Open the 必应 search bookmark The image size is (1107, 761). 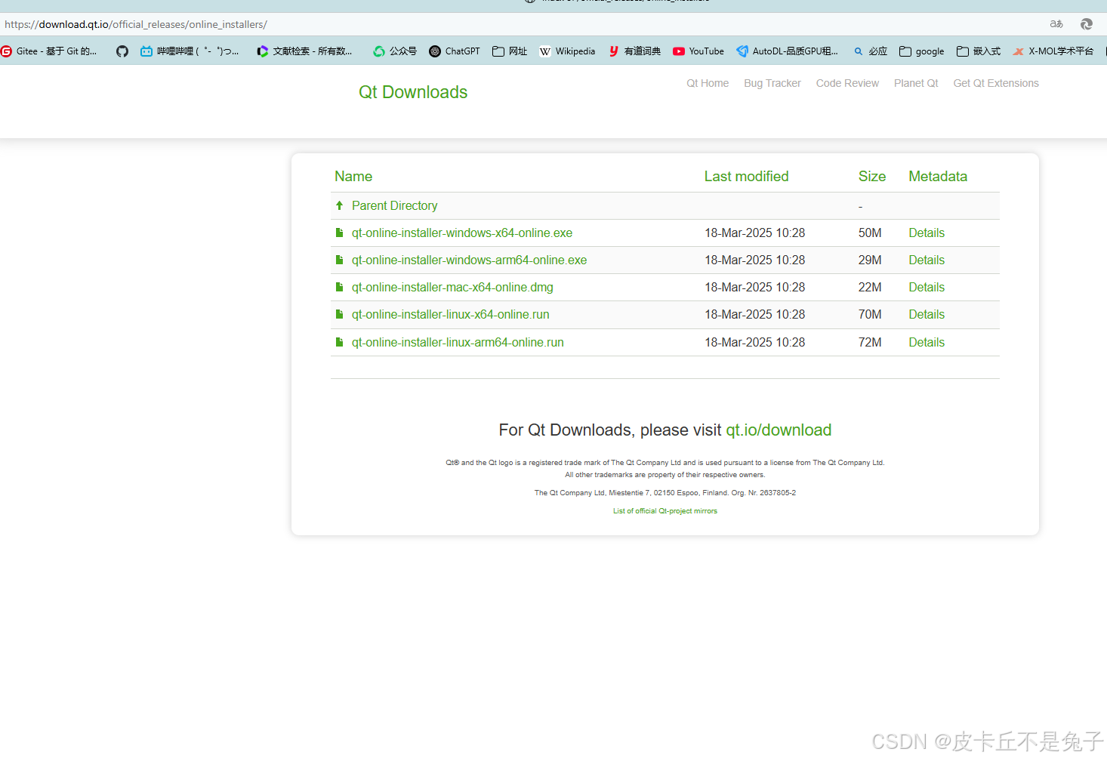870,51
